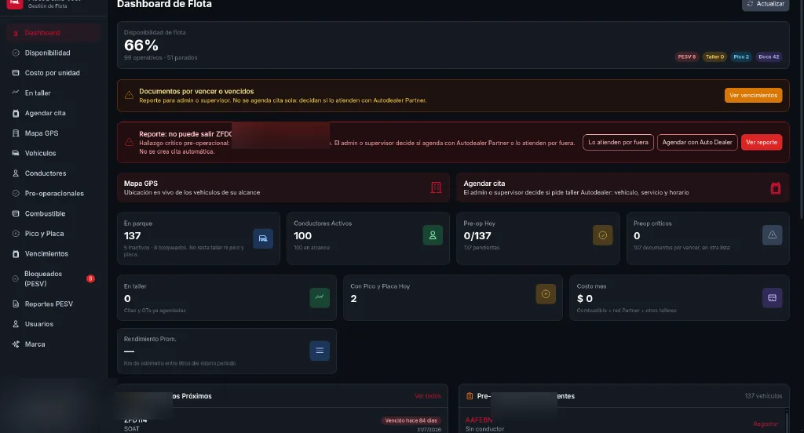Click the Actualizar refresh button
The width and height of the screenshot is (804, 433).
[766, 4]
